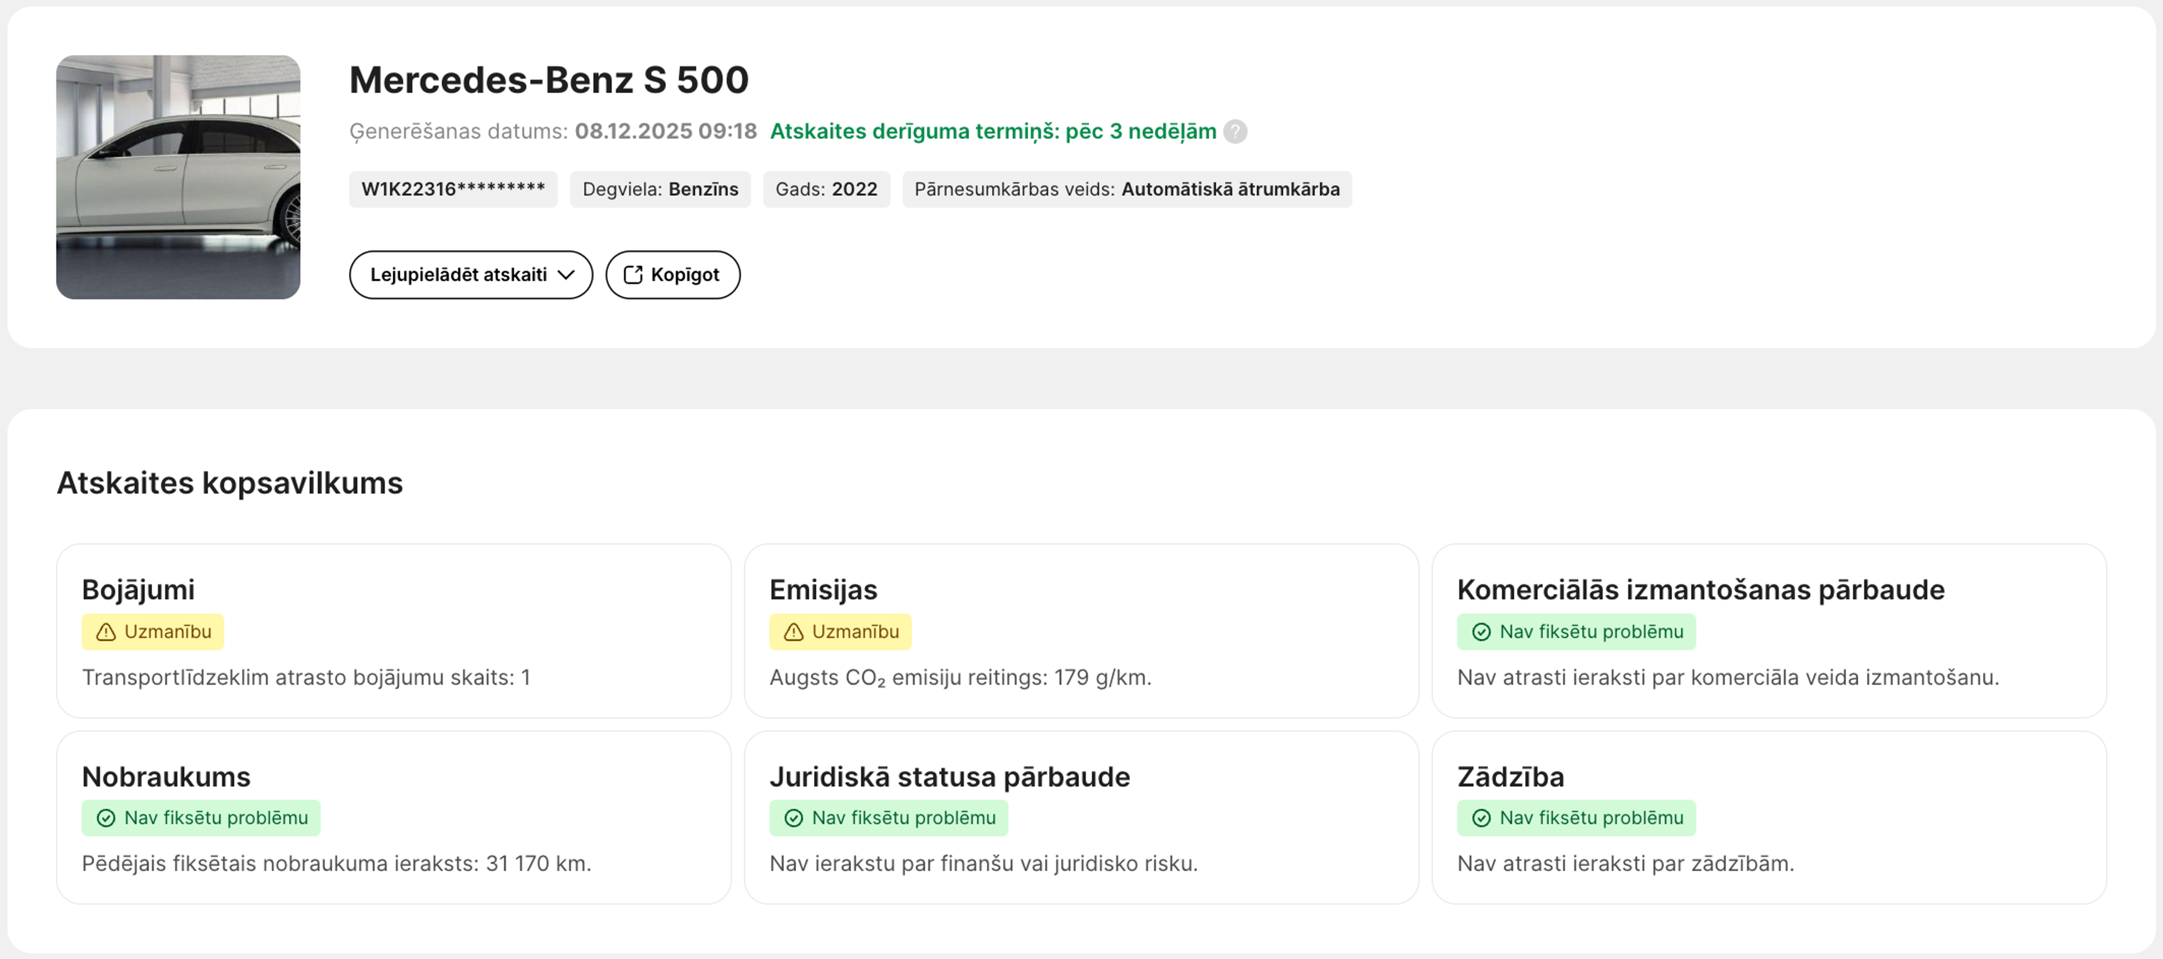Expand the Lejupielādēt atskaiti dropdown chevron
The height and width of the screenshot is (959, 2163).
(x=566, y=275)
